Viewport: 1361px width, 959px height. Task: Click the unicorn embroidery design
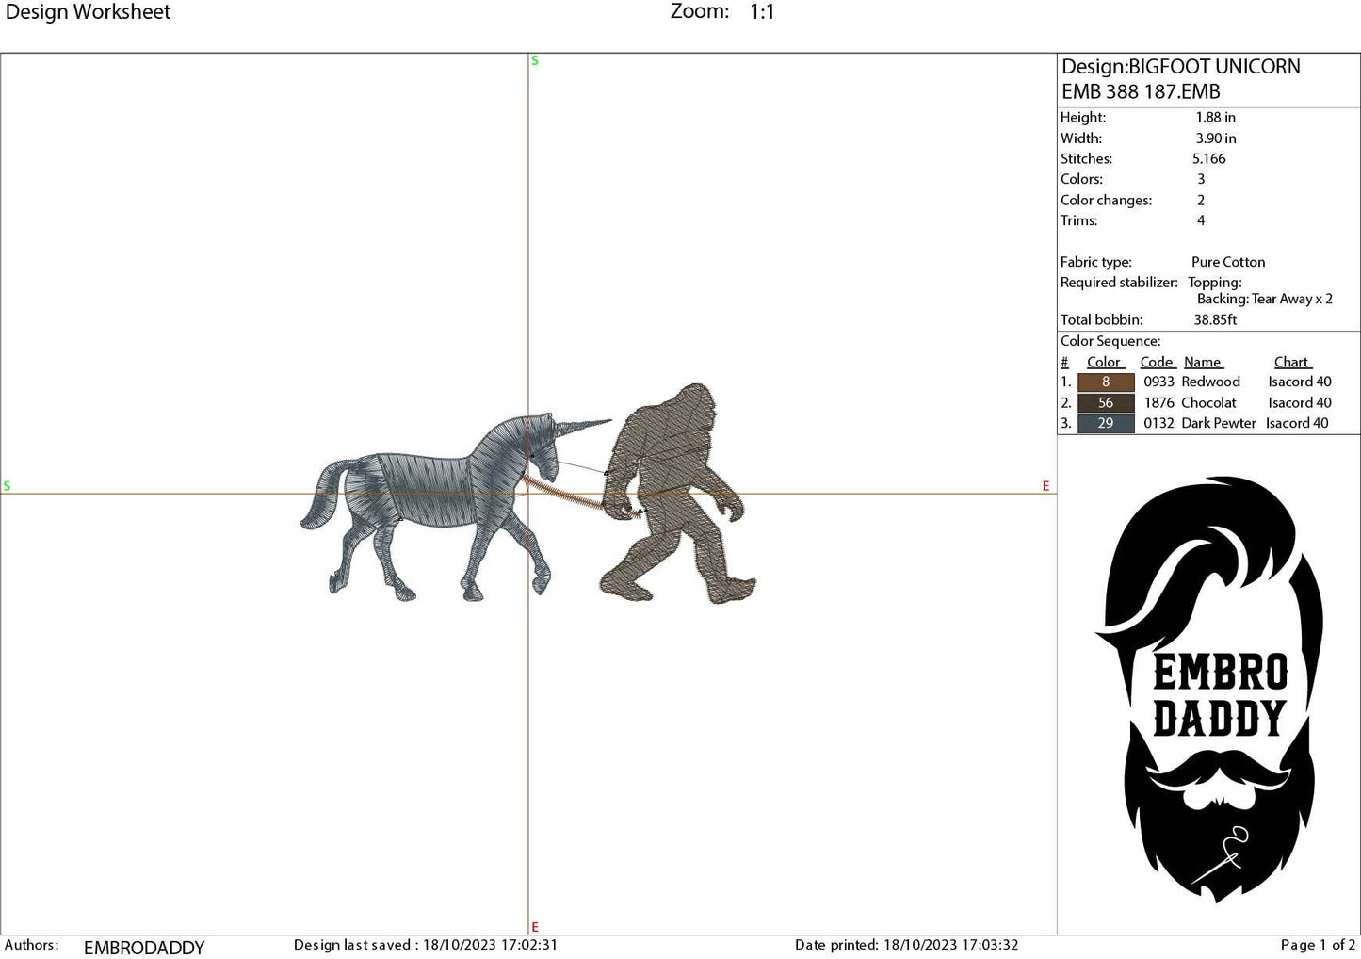455,509
